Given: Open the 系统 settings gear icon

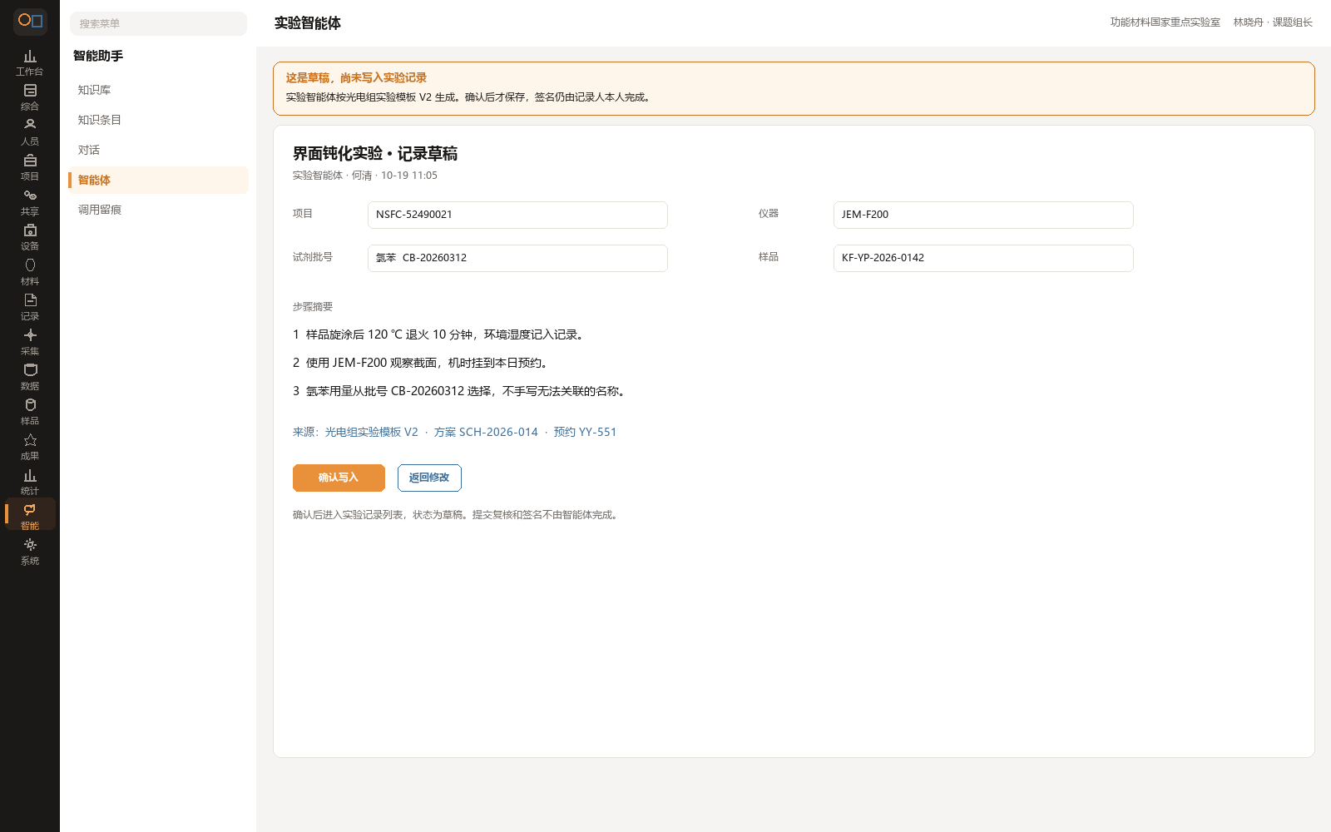Looking at the screenshot, I should click(x=30, y=552).
